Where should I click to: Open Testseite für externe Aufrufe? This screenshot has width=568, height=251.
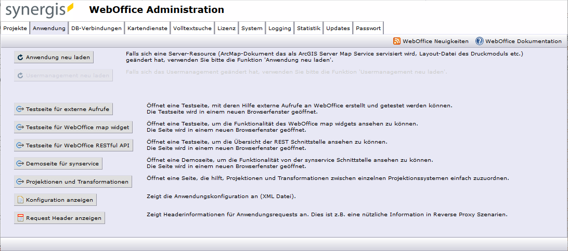tap(64, 109)
